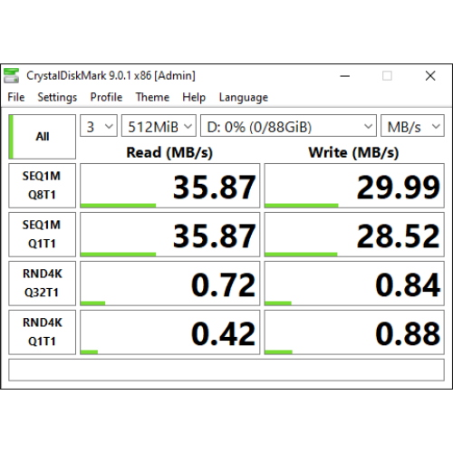The height and width of the screenshot is (453, 453).
Task: Open the File menu
Action: coord(16,97)
